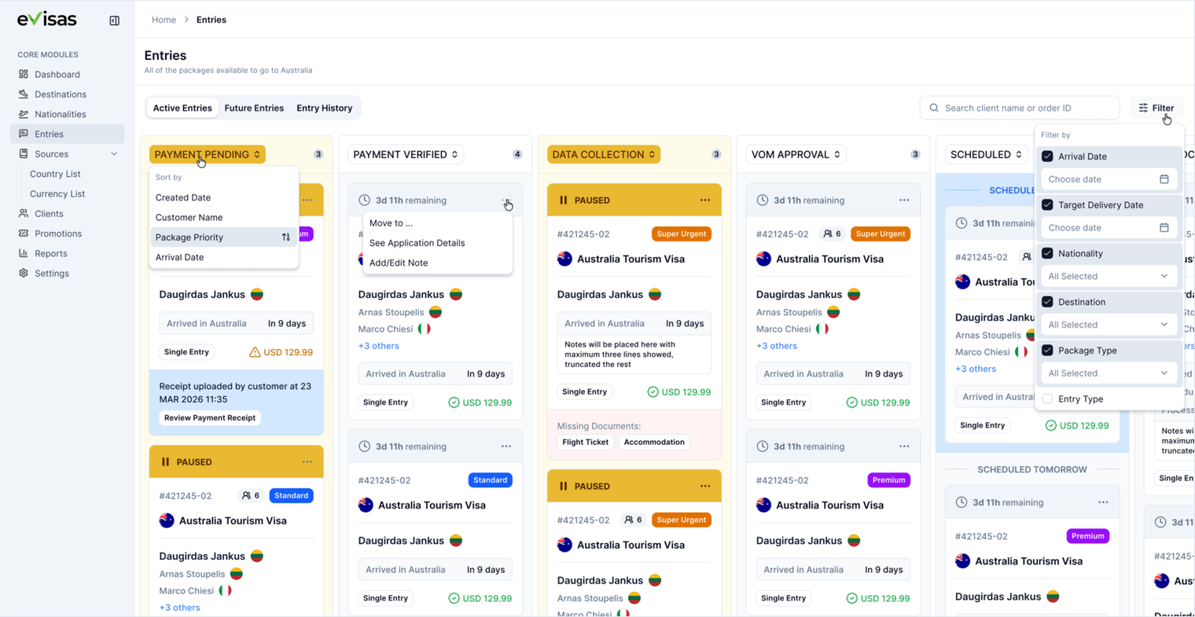This screenshot has height=617, width=1195.
Task: Open Destination All Selected dropdown
Action: tap(1109, 325)
